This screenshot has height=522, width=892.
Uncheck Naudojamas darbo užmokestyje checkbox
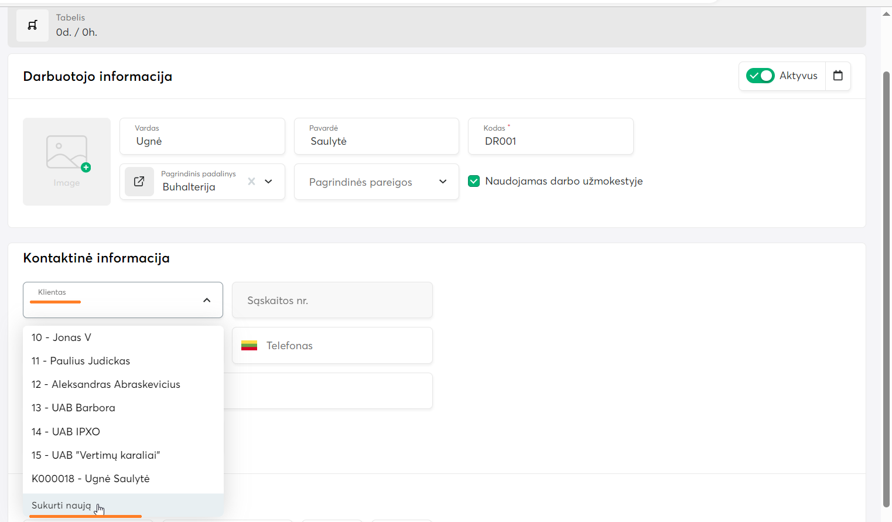pyautogui.click(x=474, y=182)
